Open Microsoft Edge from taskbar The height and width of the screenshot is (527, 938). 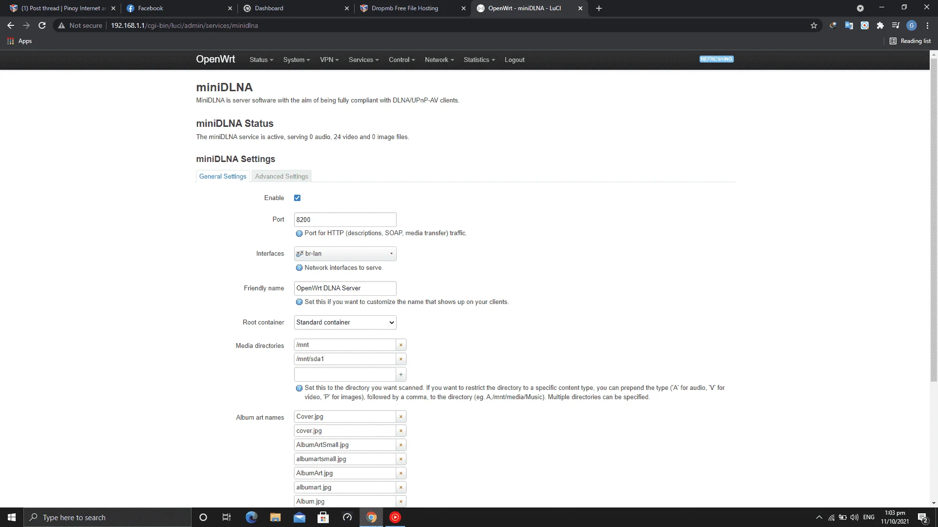point(252,517)
